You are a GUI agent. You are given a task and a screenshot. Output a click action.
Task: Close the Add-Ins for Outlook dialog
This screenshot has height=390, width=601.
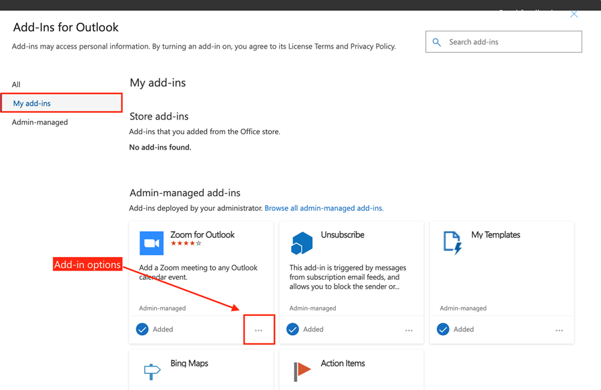coord(574,14)
